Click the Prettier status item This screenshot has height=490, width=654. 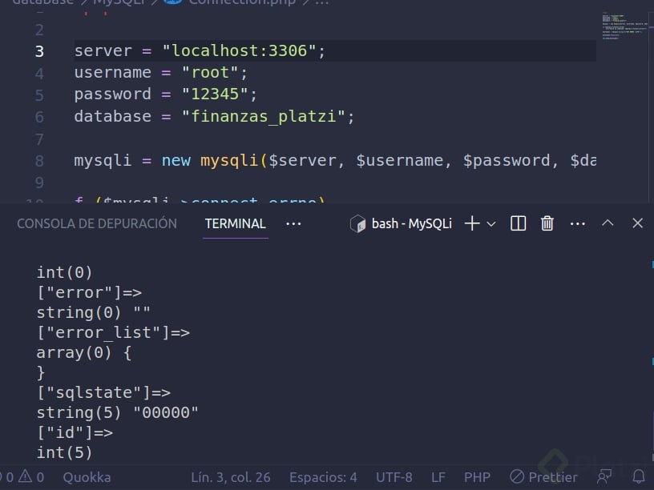(543, 477)
